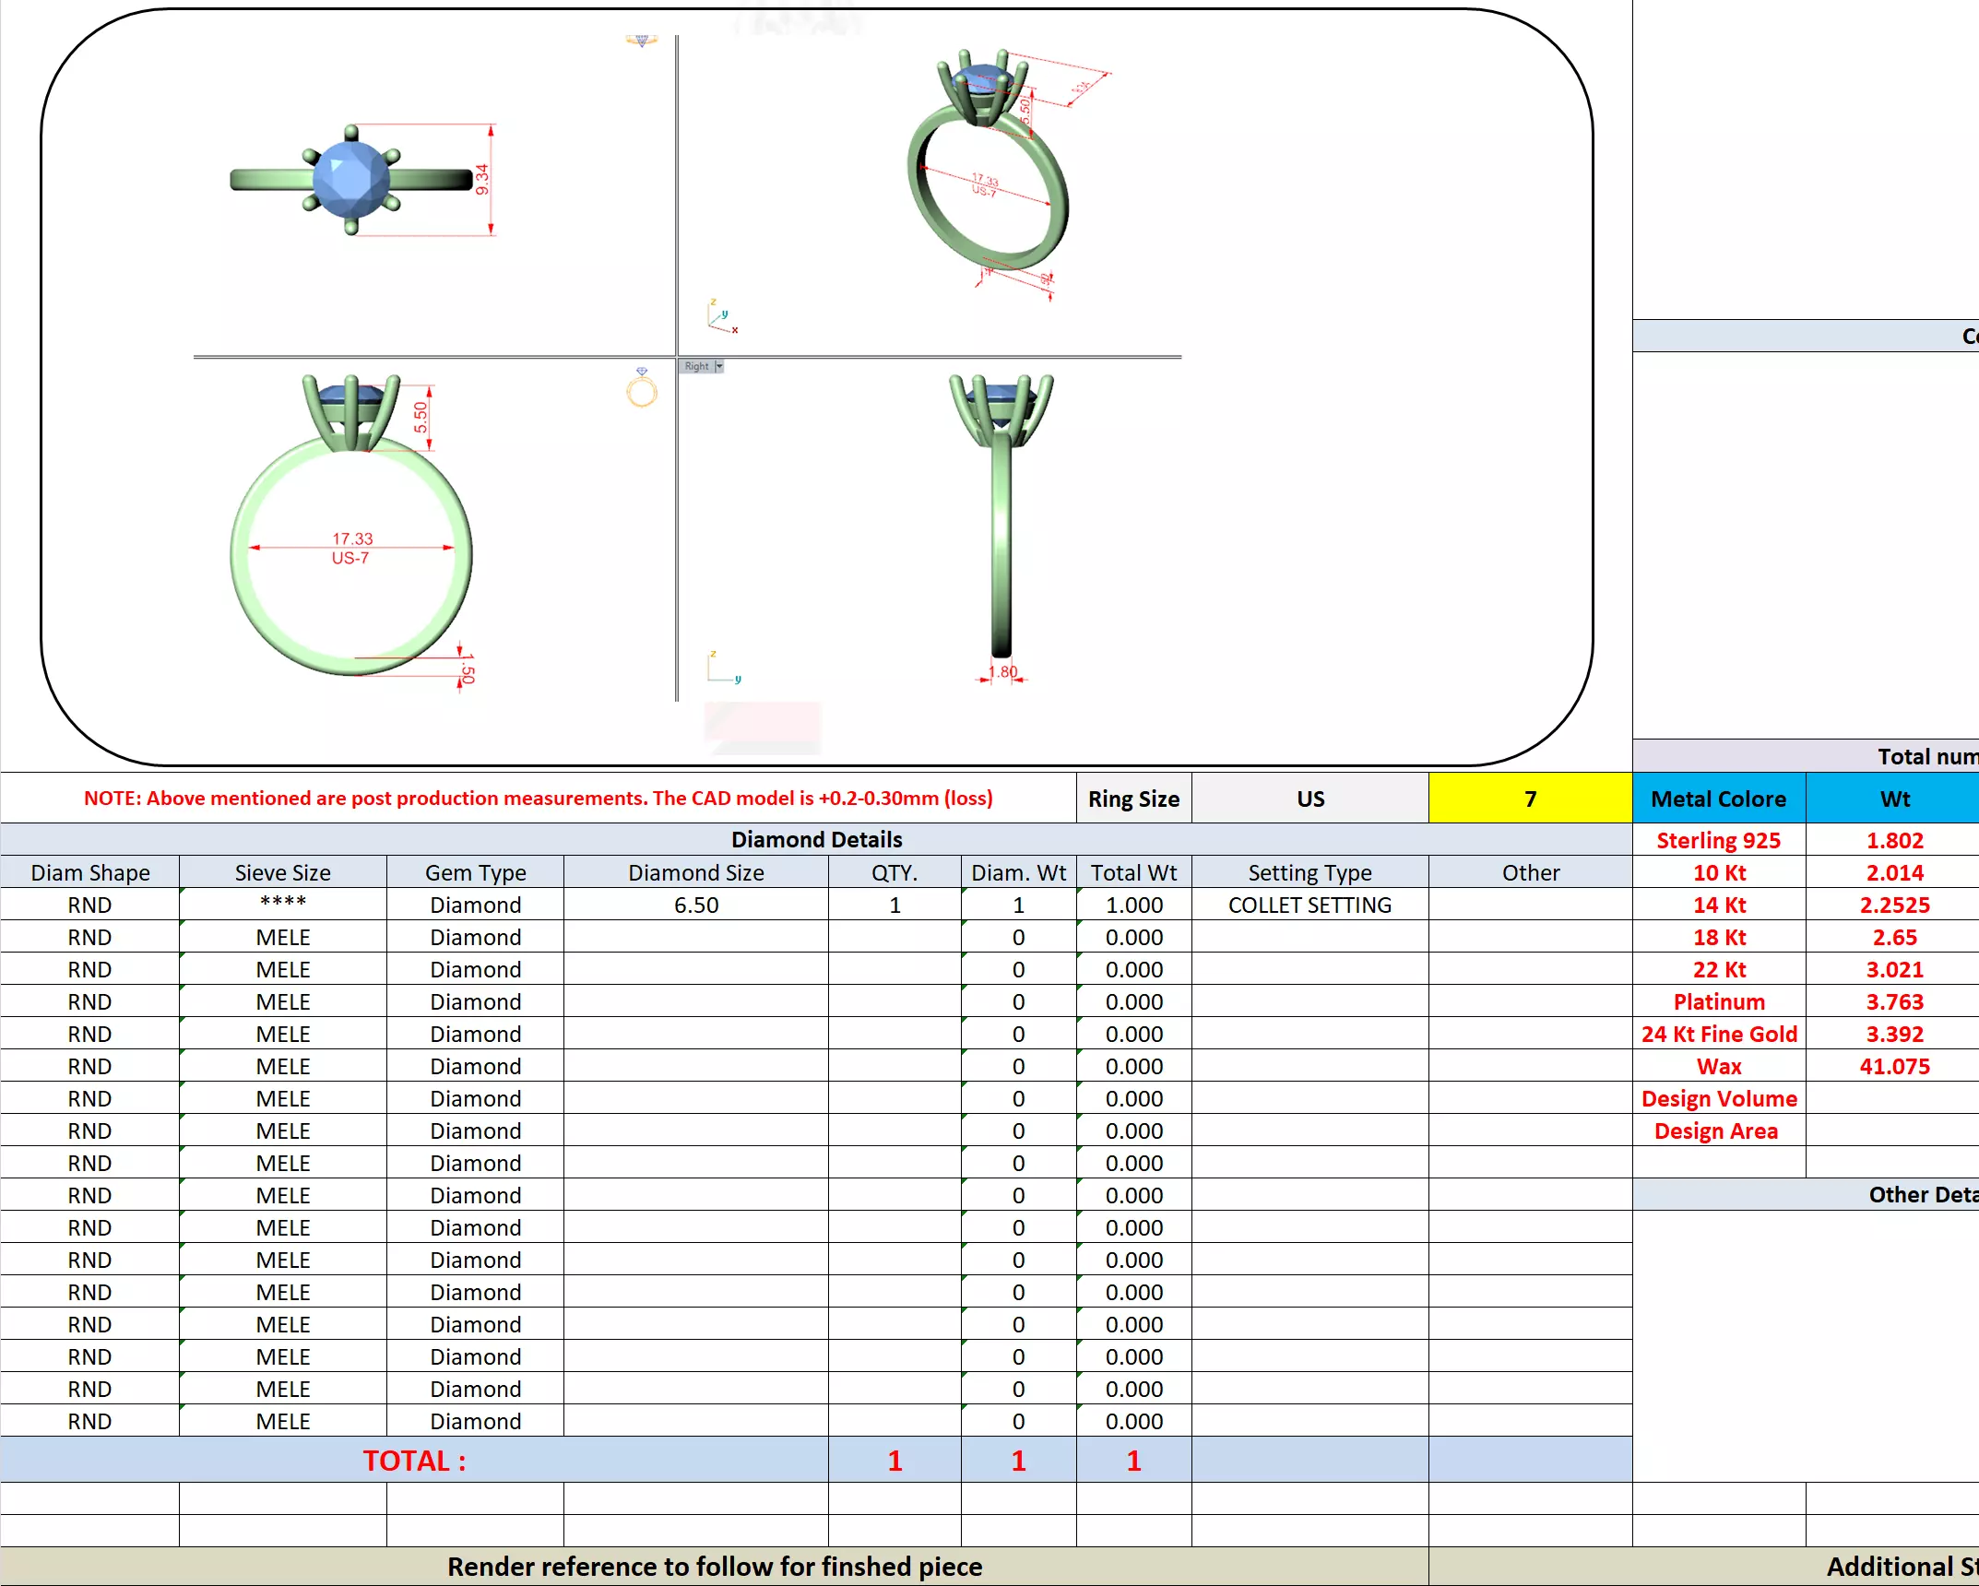Select the yellow ring size 7 cell

point(1530,799)
